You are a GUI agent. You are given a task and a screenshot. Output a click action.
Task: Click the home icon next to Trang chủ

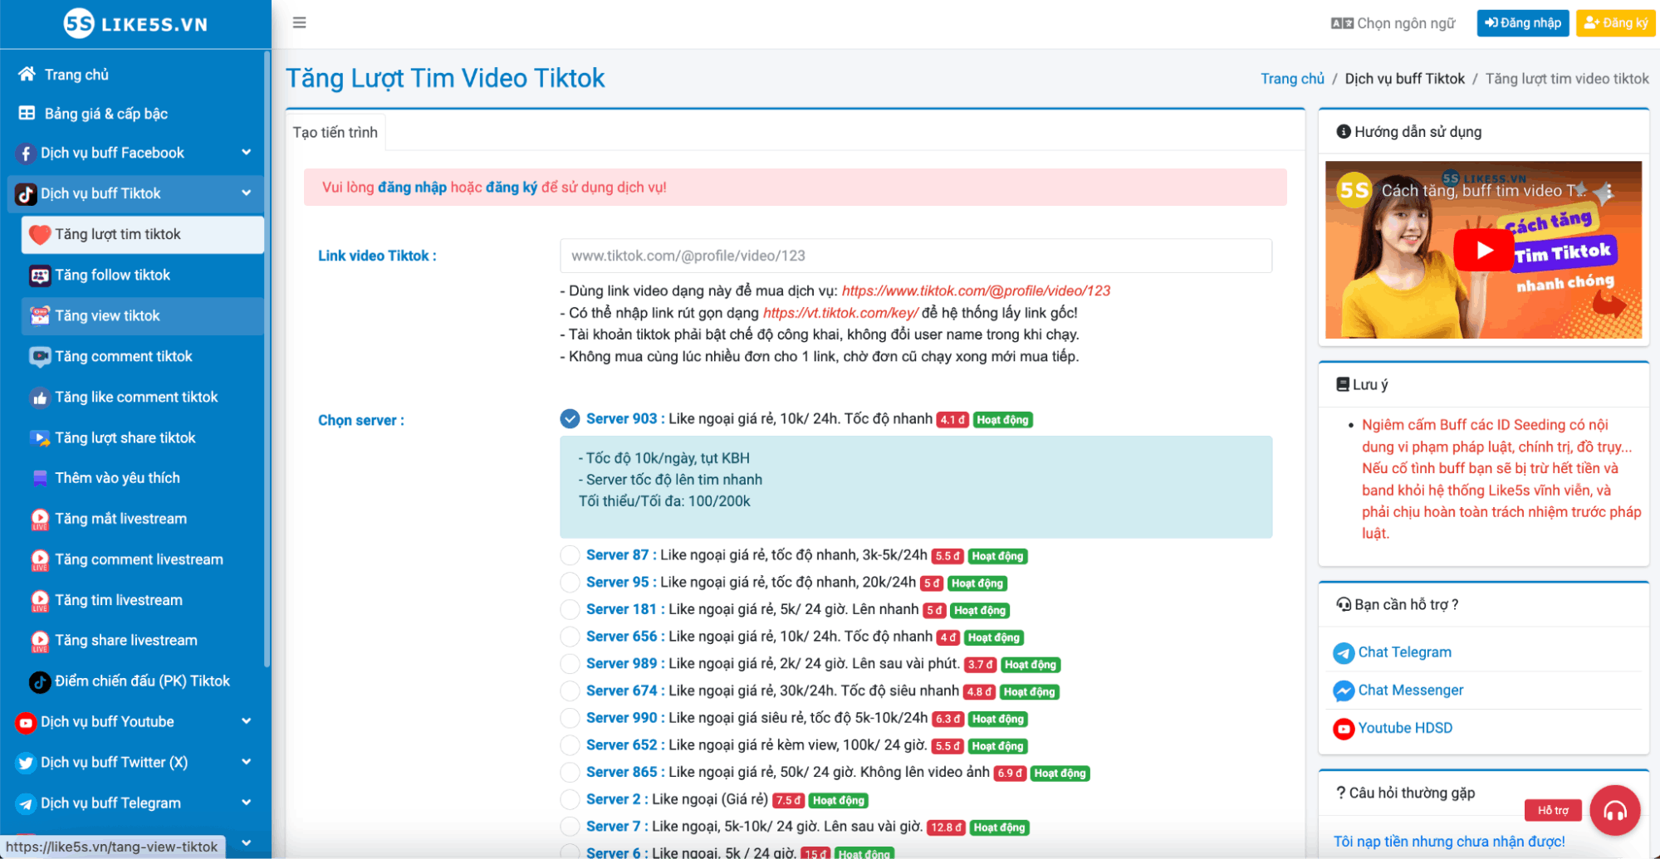click(27, 75)
